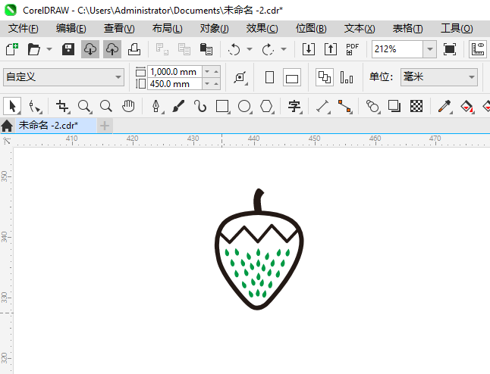Select the Transparency checkerboard tool
Screen dimensions: 490x374
tap(416, 106)
